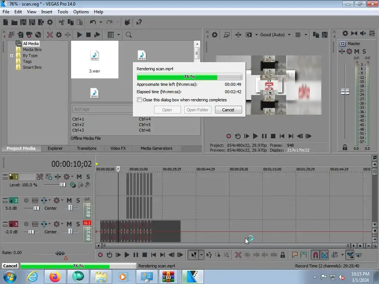The height and width of the screenshot is (284, 379).
Task: Open project Properties gear in main toolbar
Action: point(50,22)
